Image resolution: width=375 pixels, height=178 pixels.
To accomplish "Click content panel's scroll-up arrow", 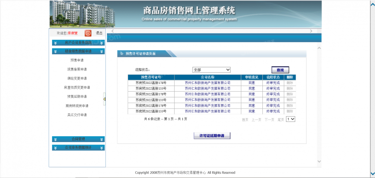I will click(319, 48).
